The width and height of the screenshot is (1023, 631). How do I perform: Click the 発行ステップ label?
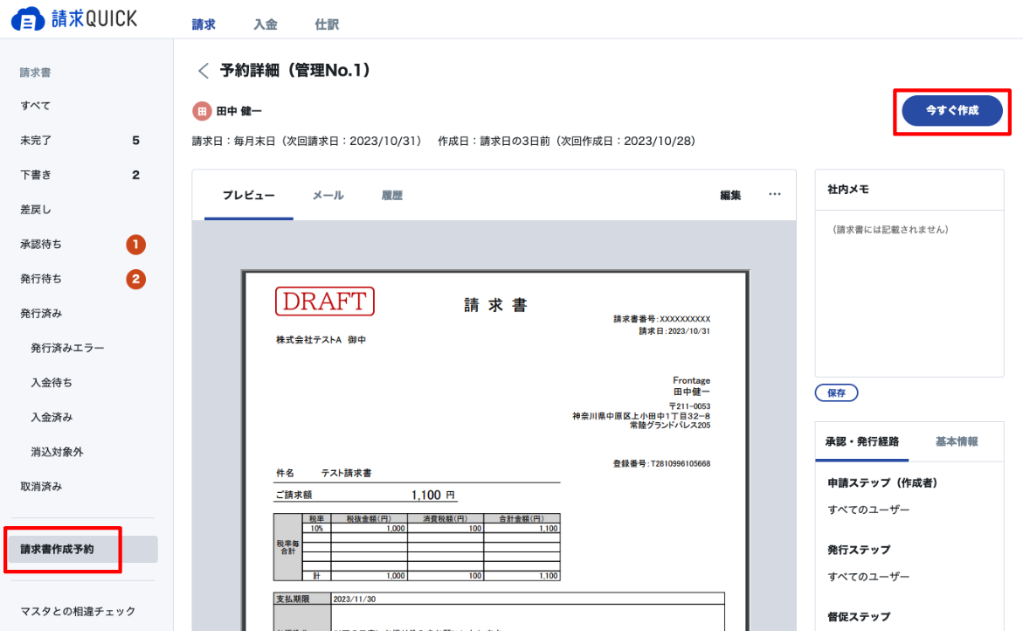[859, 550]
